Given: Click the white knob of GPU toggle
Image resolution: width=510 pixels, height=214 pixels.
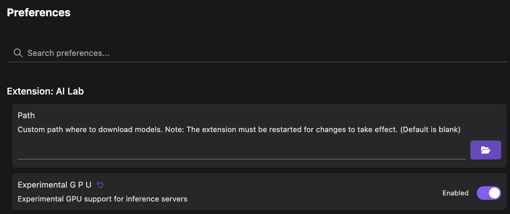Looking at the screenshot, I should (x=494, y=193).
